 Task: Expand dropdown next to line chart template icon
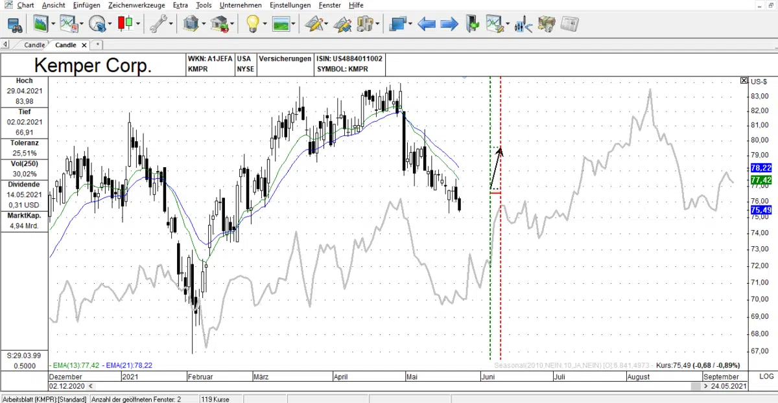tap(82, 25)
